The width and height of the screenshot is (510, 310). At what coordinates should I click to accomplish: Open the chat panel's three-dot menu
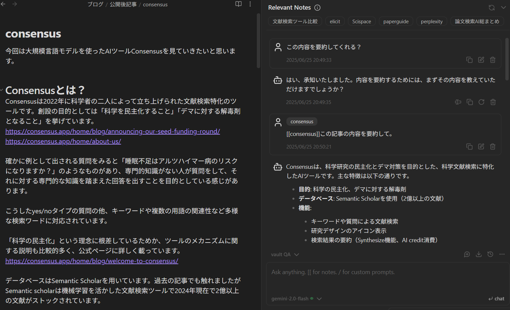pyautogui.click(x=502, y=254)
